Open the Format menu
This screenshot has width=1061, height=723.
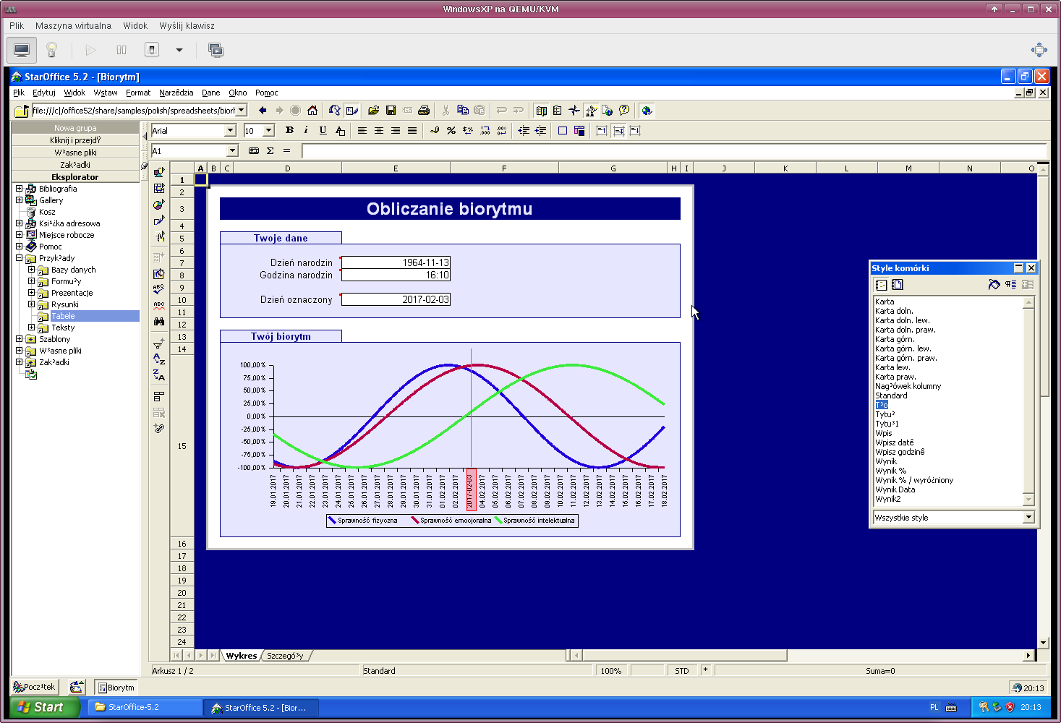coord(137,93)
